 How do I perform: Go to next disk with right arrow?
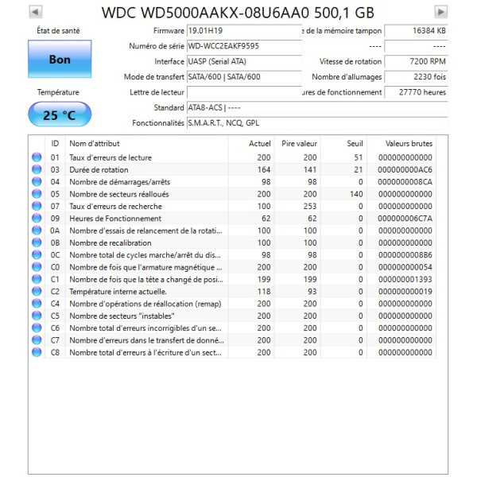point(440,12)
